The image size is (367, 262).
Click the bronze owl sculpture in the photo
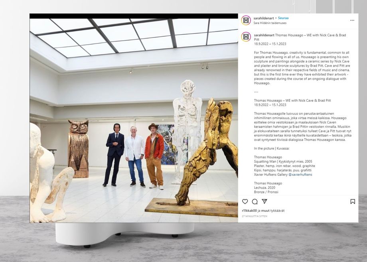point(79,148)
